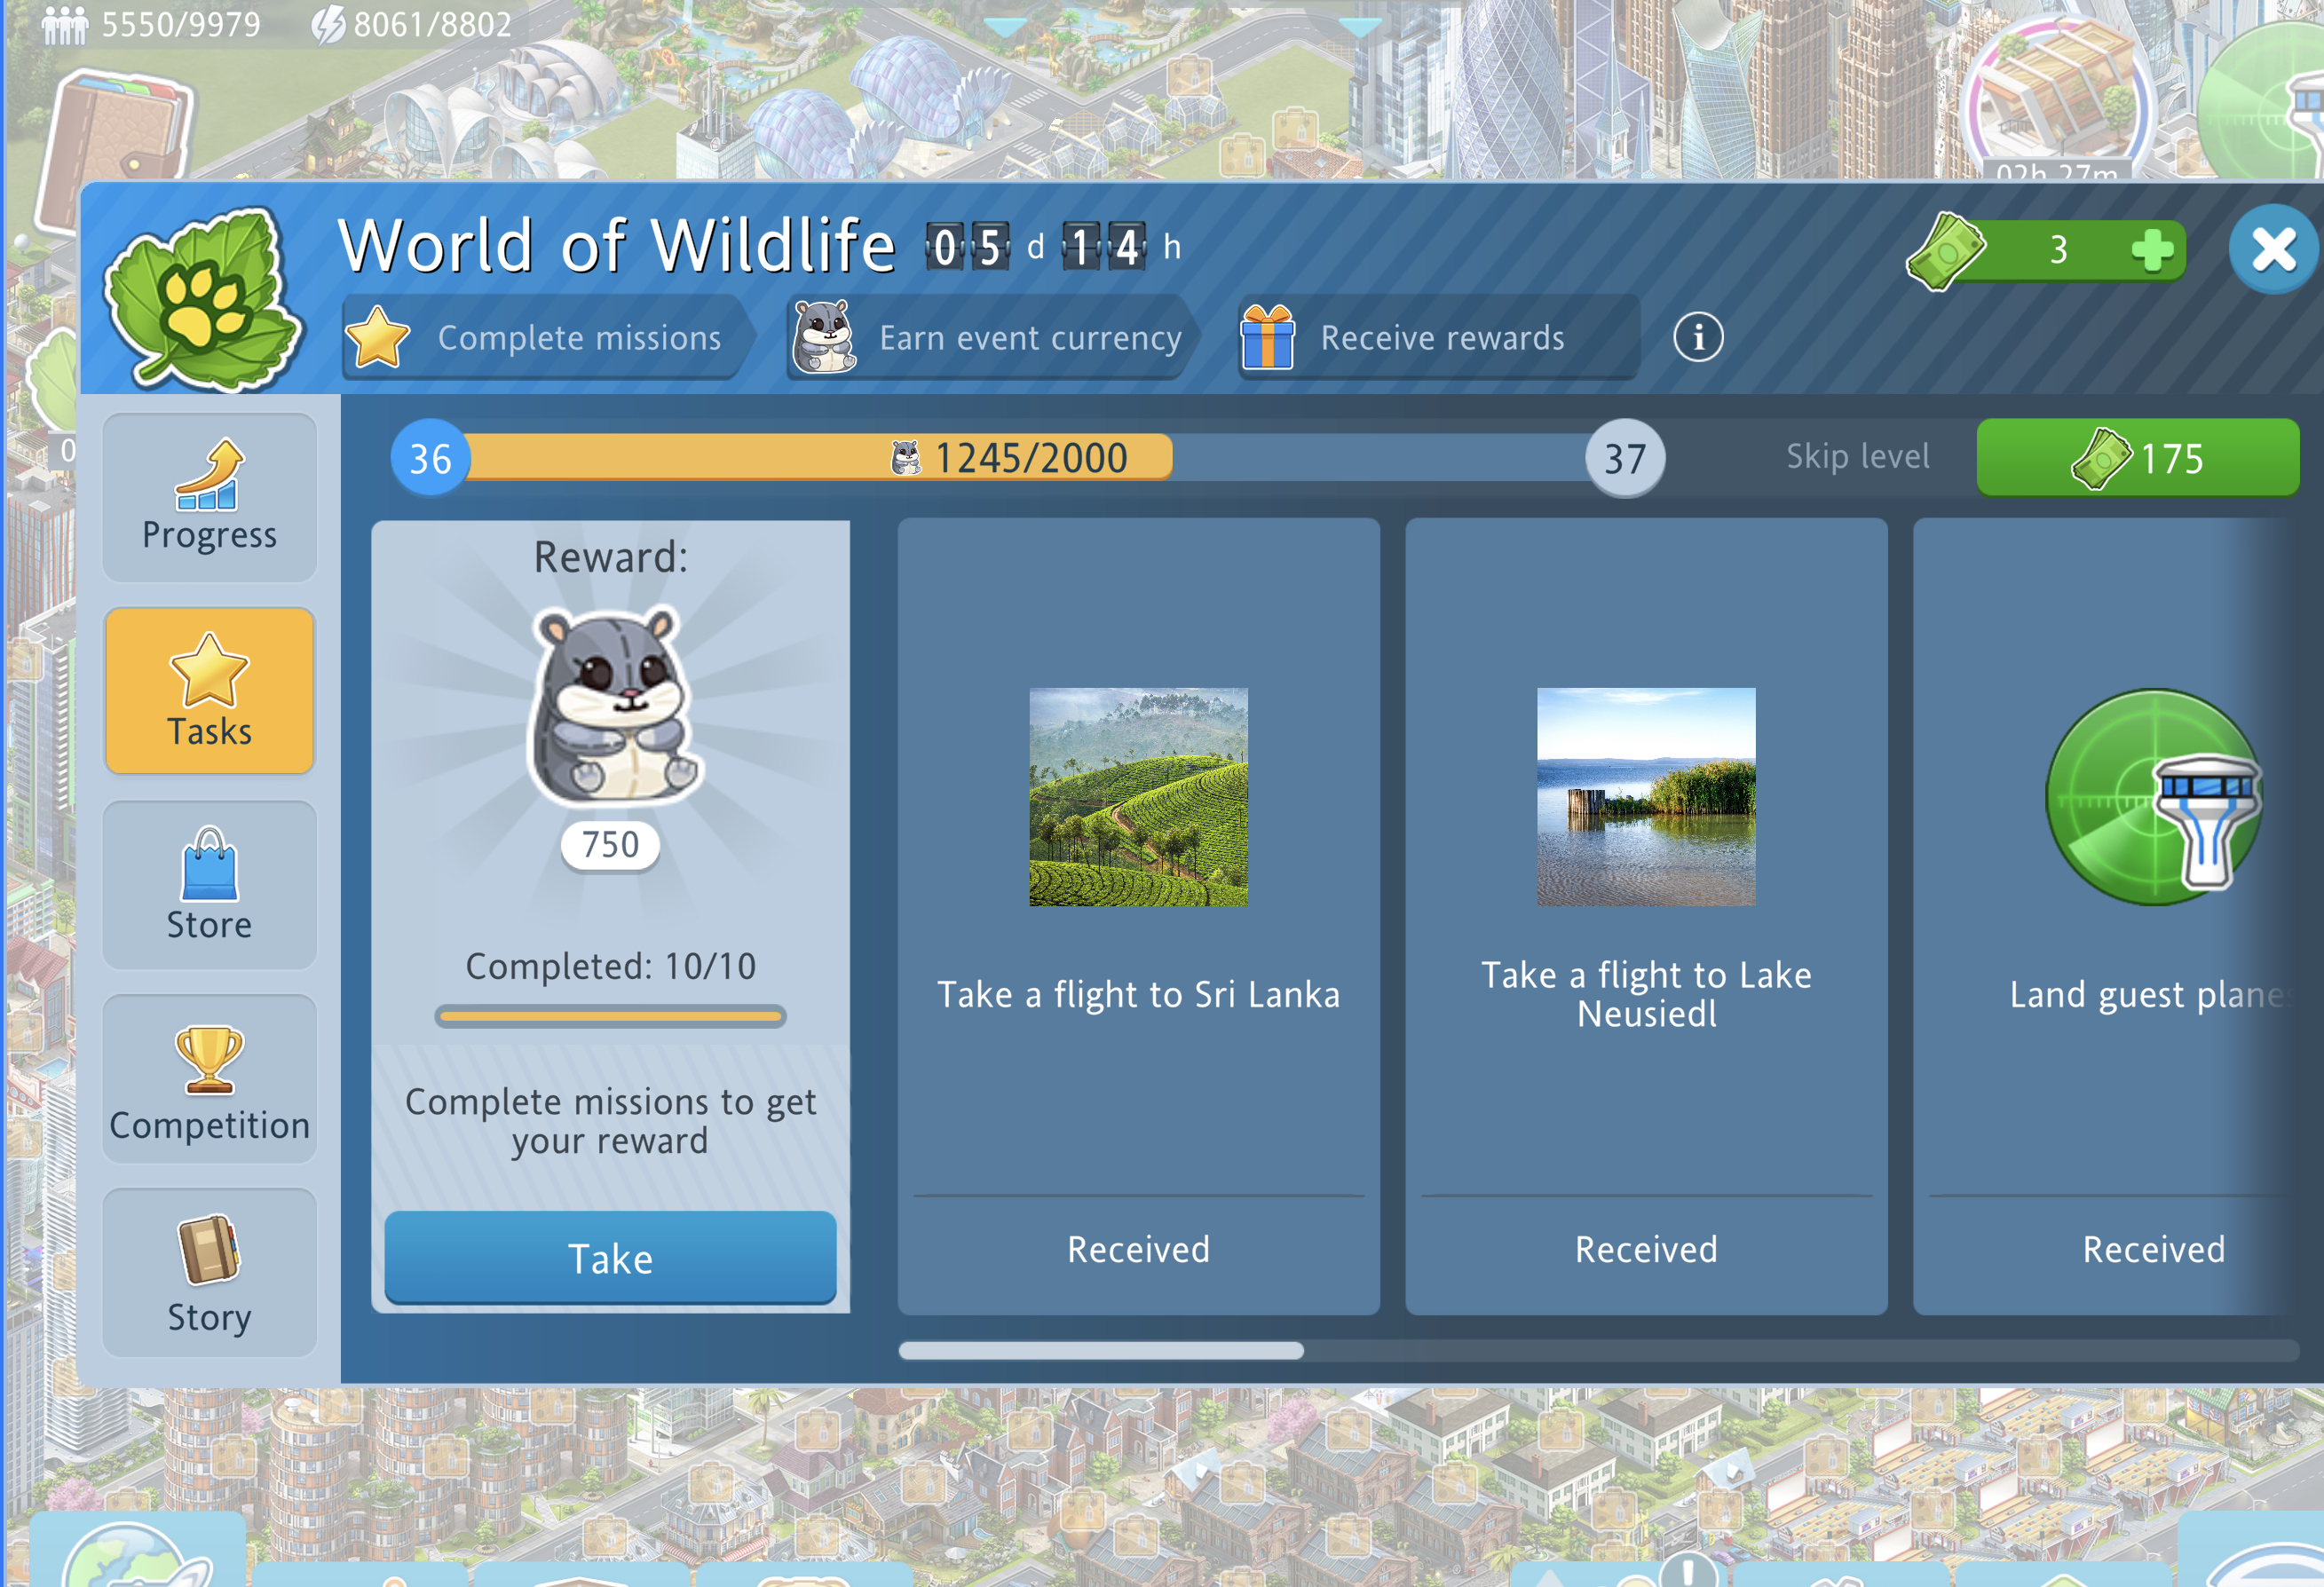2324x1587 pixels.
Task: Select the Tasks sidebar tab
Action: click(209, 691)
